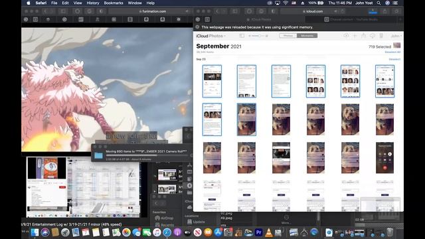
Task: Toggle selection of the first selected dog photo
Action: click(246, 119)
